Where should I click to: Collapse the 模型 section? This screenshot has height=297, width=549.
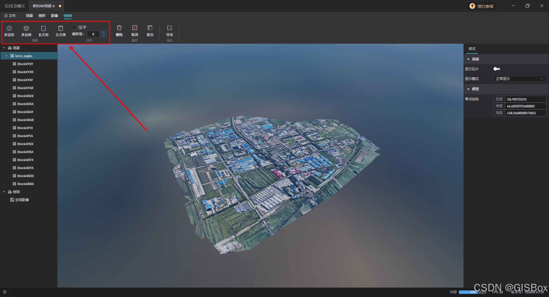(x=468, y=89)
